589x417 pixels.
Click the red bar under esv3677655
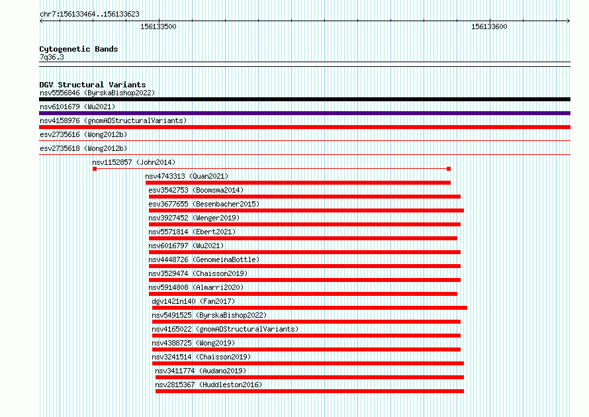(x=306, y=210)
